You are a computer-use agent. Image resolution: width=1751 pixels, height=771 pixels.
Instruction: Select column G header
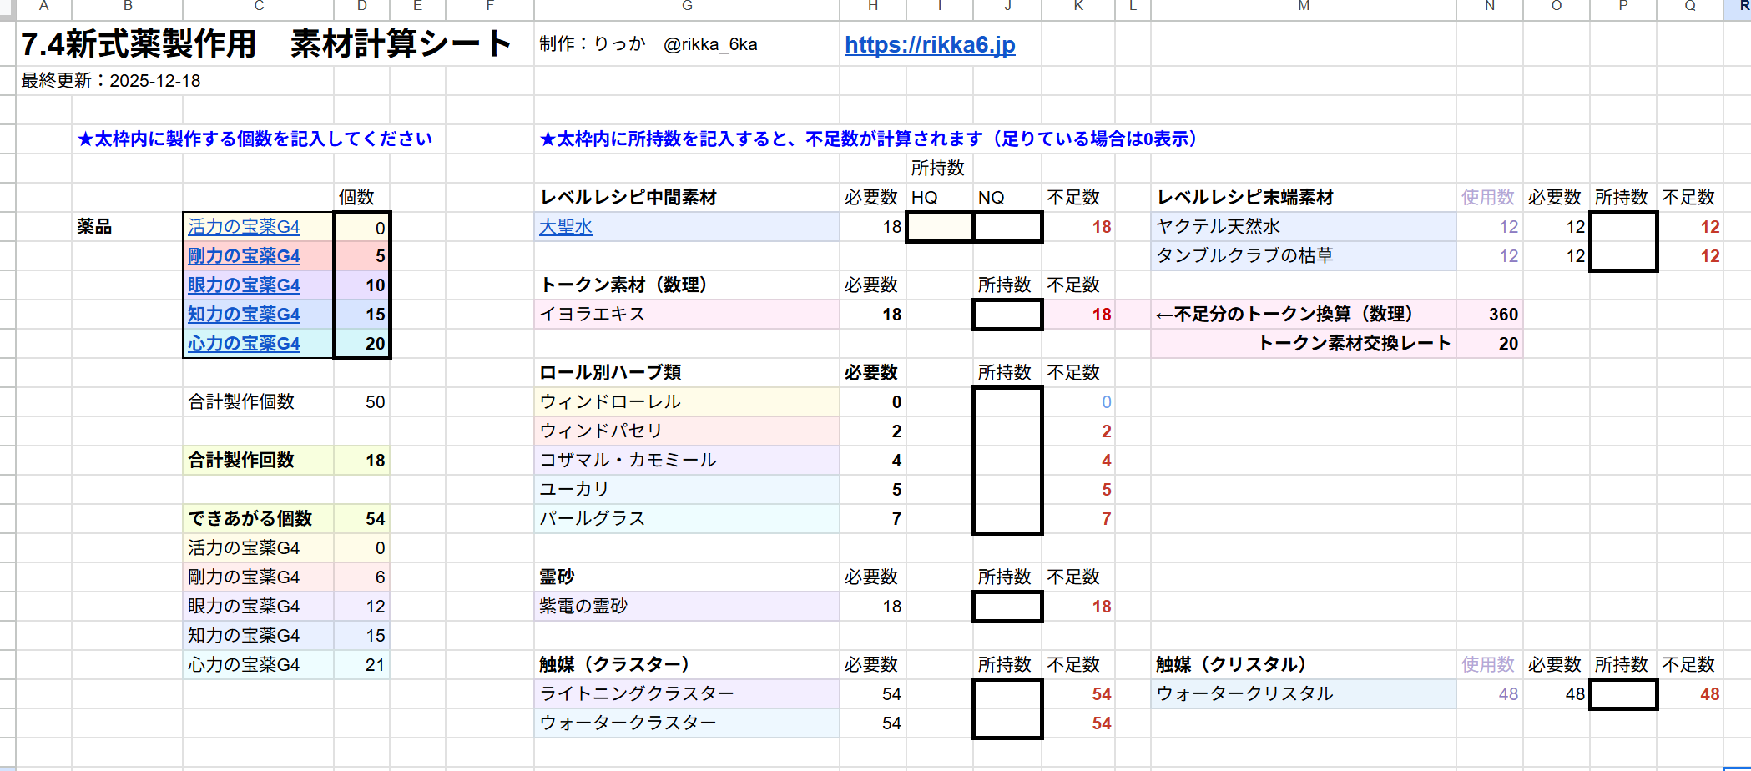tap(686, 7)
